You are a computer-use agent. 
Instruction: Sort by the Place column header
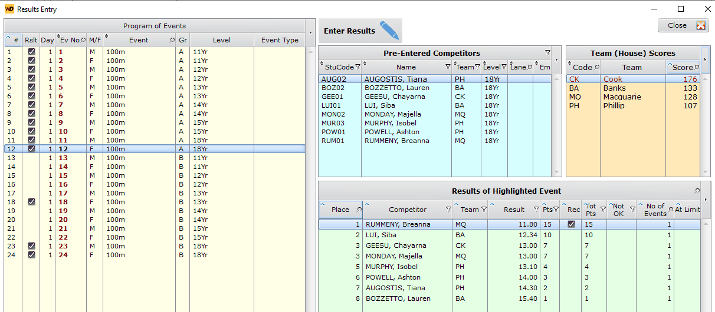coord(340,209)
